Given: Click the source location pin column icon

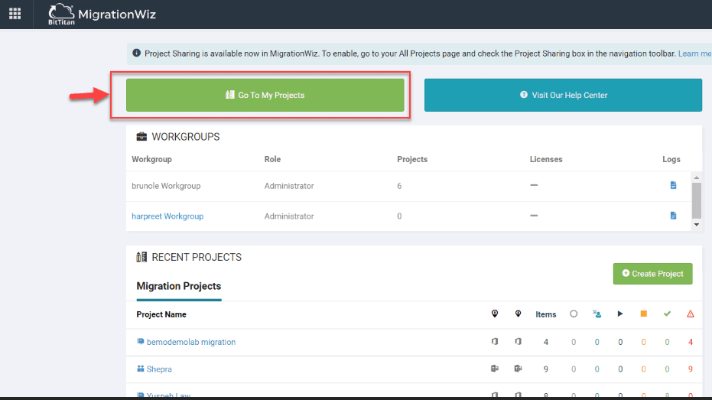Looking at the screenshot, I should point(495,314).
